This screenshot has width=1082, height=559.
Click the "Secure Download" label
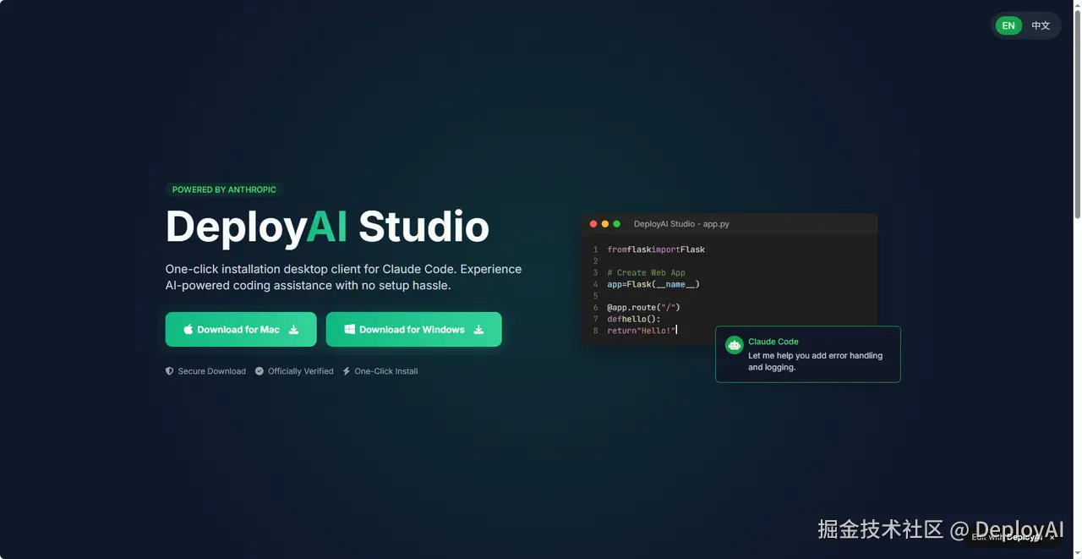[212, 371]
